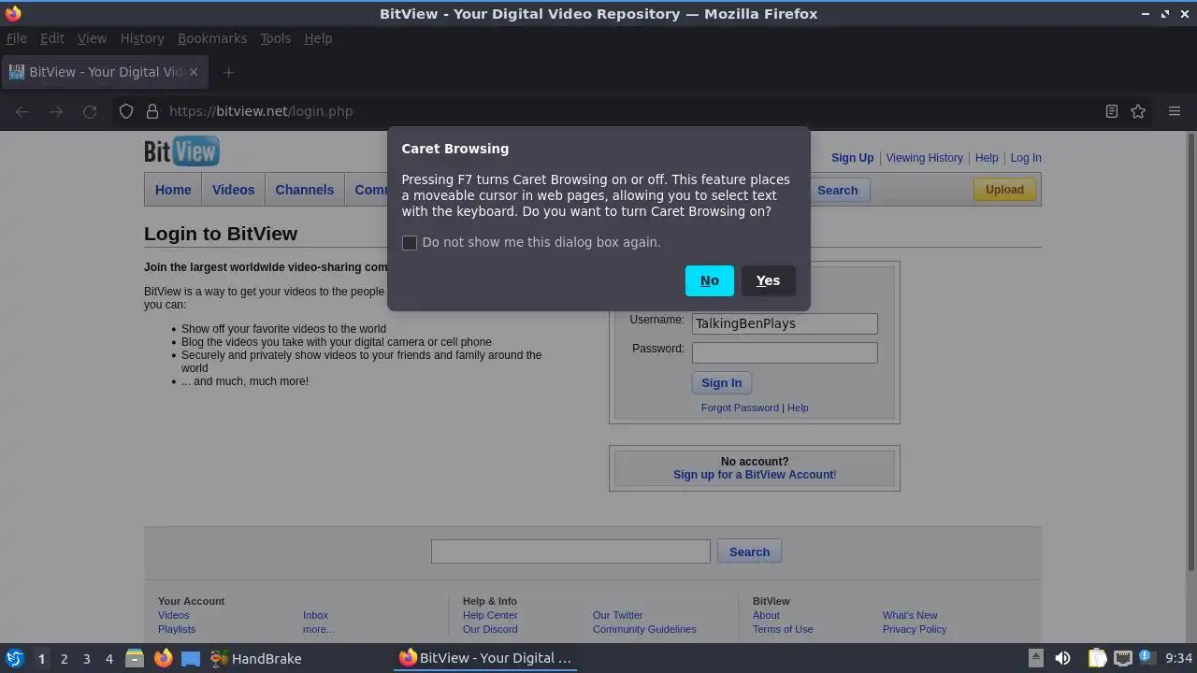Switch to HandBrake in the taskbar
The height and width of the screenshot is (673, 1197).
(255, 658)
